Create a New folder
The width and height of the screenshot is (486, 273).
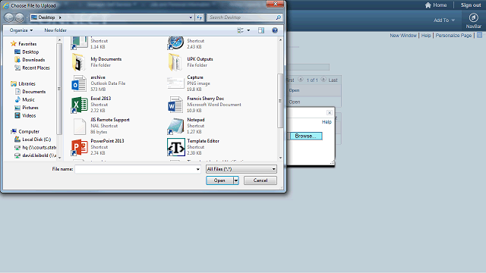[x=55, y=30]
